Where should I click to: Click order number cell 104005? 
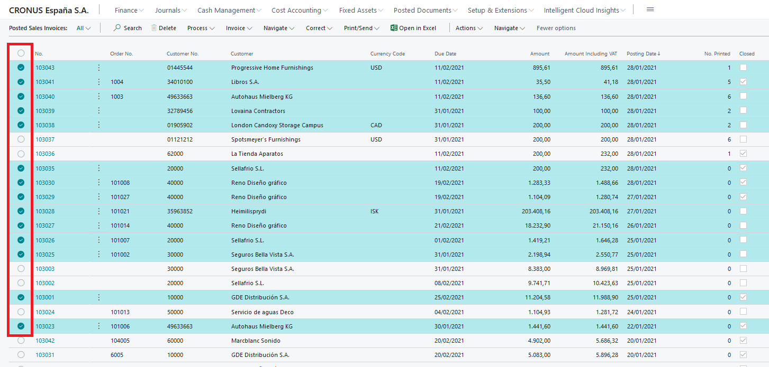click(120, 341)
